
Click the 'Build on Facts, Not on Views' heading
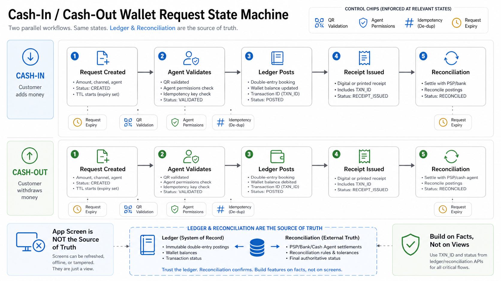(x=452, y=241)
